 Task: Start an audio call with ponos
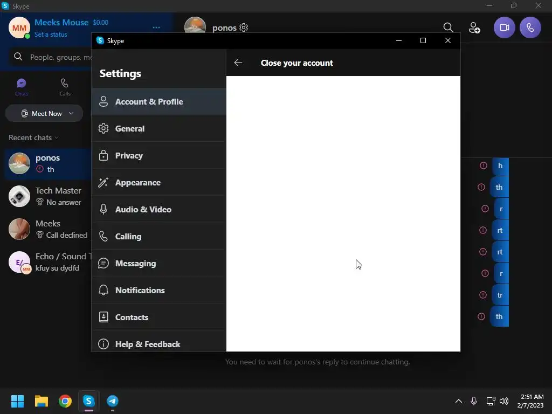click(530, 27)
